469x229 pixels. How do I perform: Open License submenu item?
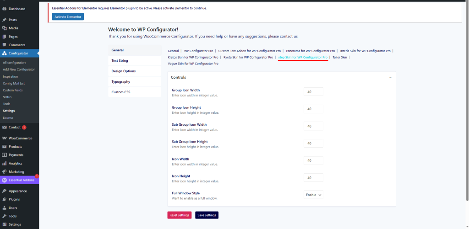pos(8,117)
